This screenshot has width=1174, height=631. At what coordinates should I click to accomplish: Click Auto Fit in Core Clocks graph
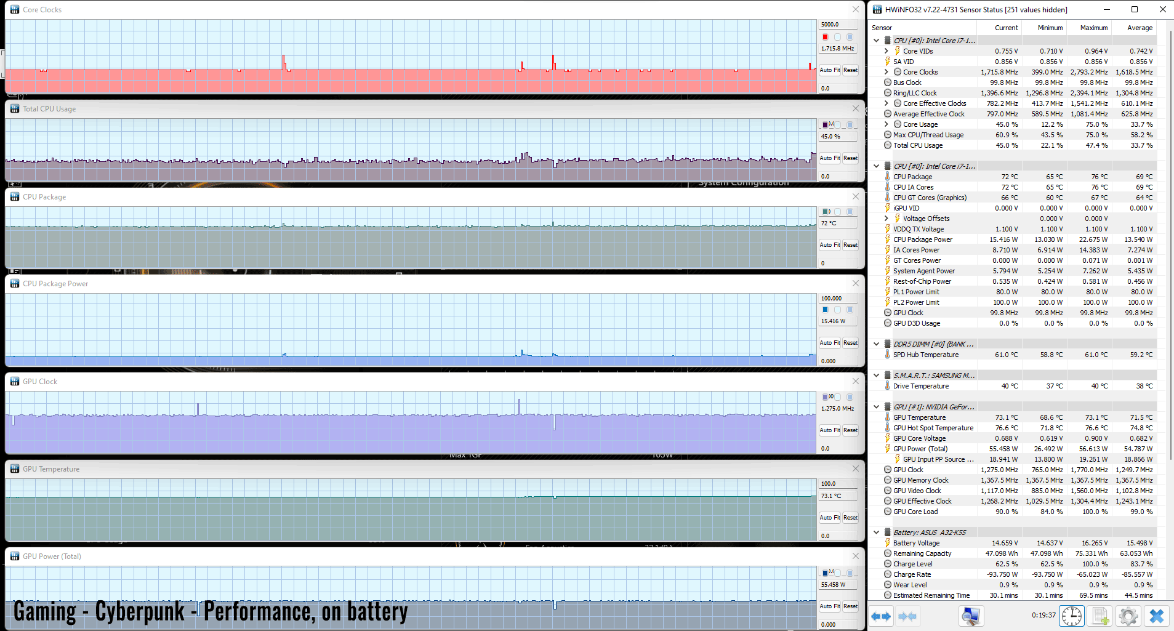[x=829, y=70]
